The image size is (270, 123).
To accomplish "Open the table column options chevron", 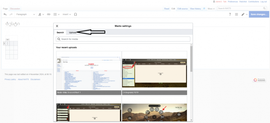I will 7,40.
